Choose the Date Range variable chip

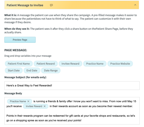(x=51, y=70)
